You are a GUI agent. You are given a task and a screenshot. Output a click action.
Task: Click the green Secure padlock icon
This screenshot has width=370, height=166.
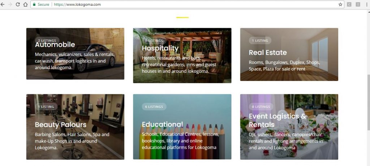click(x=34, y=4)
